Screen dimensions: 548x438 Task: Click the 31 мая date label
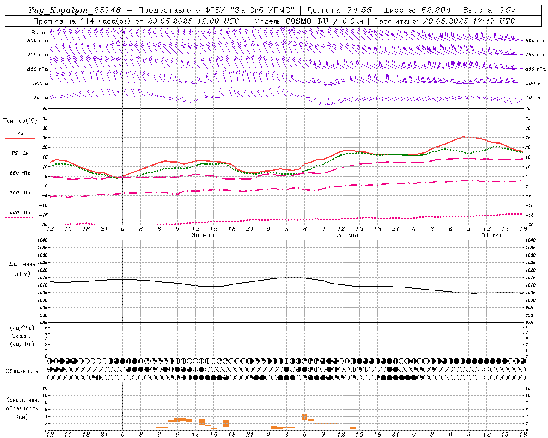coord(348,235)
